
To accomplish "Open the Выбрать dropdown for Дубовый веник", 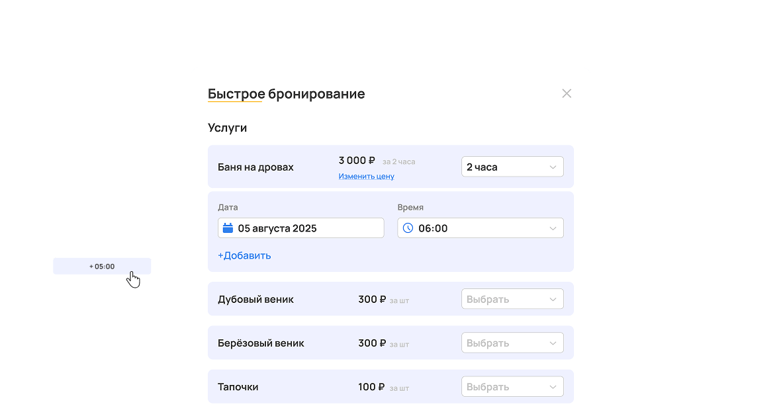I will click(512, 299).
